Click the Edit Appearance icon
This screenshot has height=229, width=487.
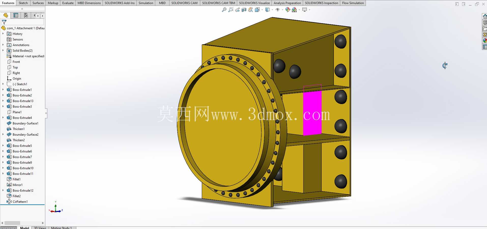tap(288, 10)
